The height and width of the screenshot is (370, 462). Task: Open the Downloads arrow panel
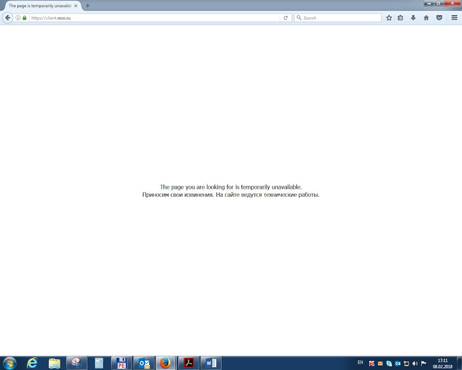click(413, 18)
